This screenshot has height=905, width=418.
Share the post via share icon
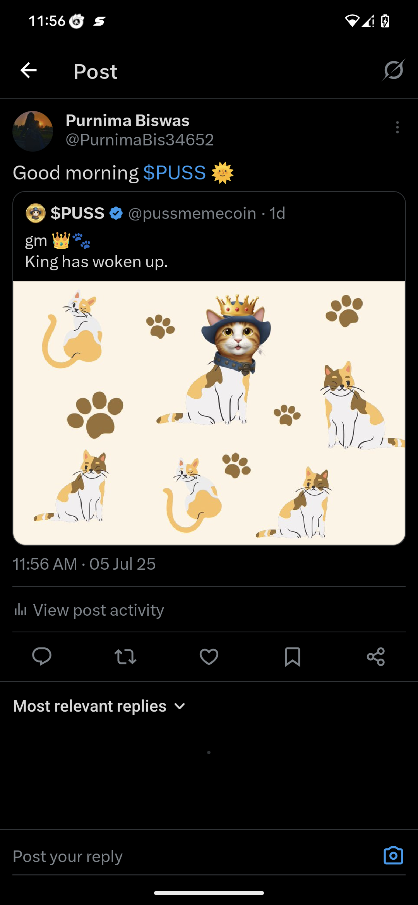[376, 657]
